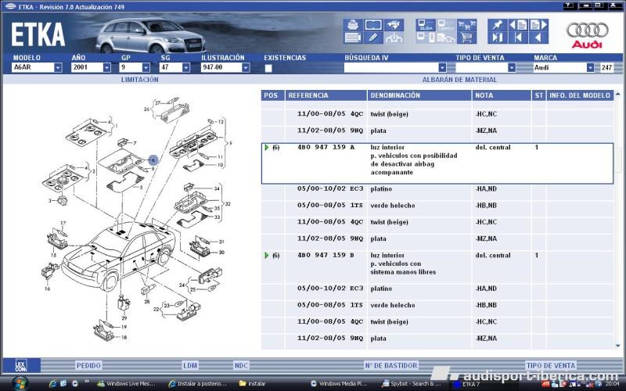Expand green arrow on row 4B0 947 159 A
626x391 pixels.
coord(267,147)
